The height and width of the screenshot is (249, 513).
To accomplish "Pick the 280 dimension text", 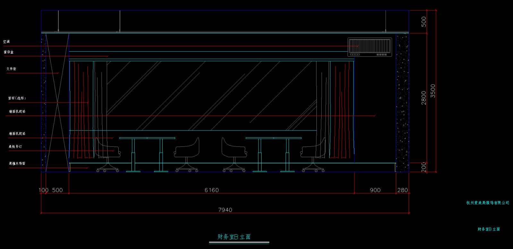I will [x=403, y=190].
